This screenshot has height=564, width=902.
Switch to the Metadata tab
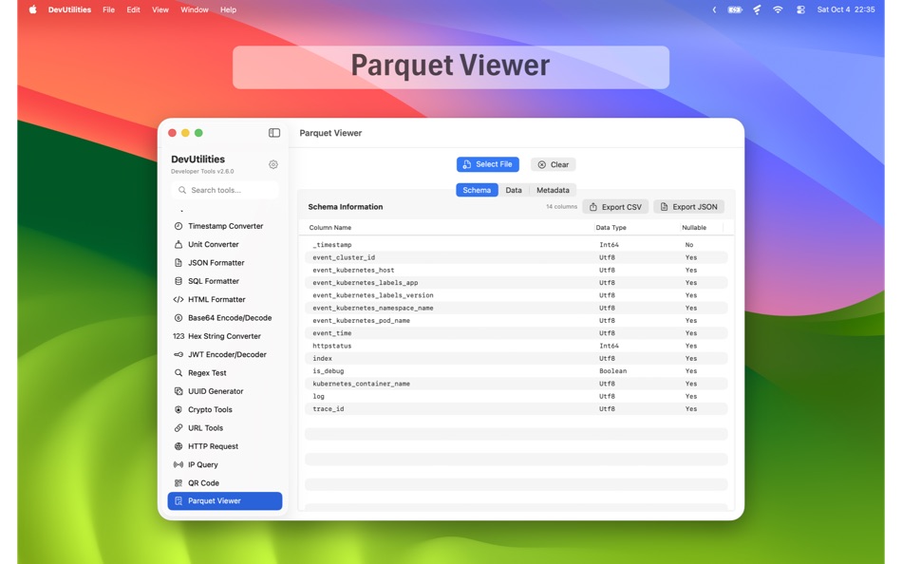coord(552,190)
